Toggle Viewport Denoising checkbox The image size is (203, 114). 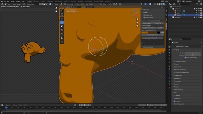click(185, 58)
